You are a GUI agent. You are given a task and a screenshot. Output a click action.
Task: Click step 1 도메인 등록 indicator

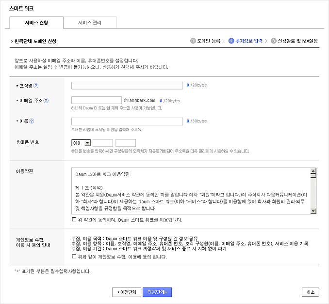coord(205,41)
